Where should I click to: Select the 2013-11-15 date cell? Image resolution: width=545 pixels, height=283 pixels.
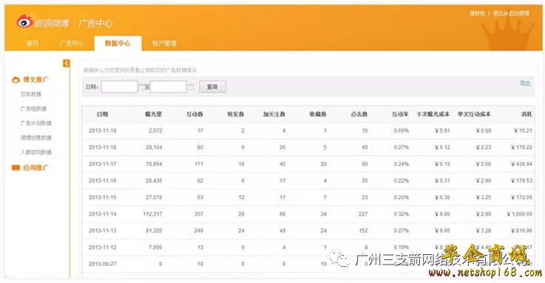pos(103,197)
